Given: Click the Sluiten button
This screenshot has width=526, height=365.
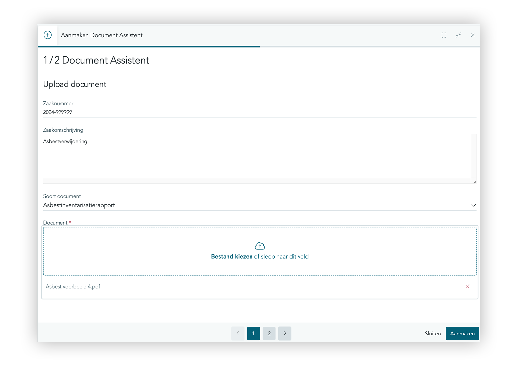Looking at the screenshot, I should coord(432,334).
